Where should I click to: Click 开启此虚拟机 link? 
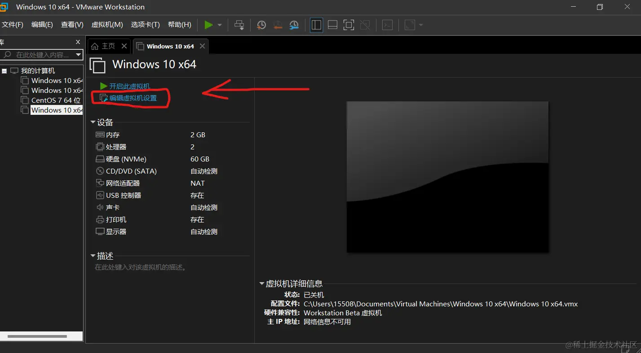[x=130, y=86]
